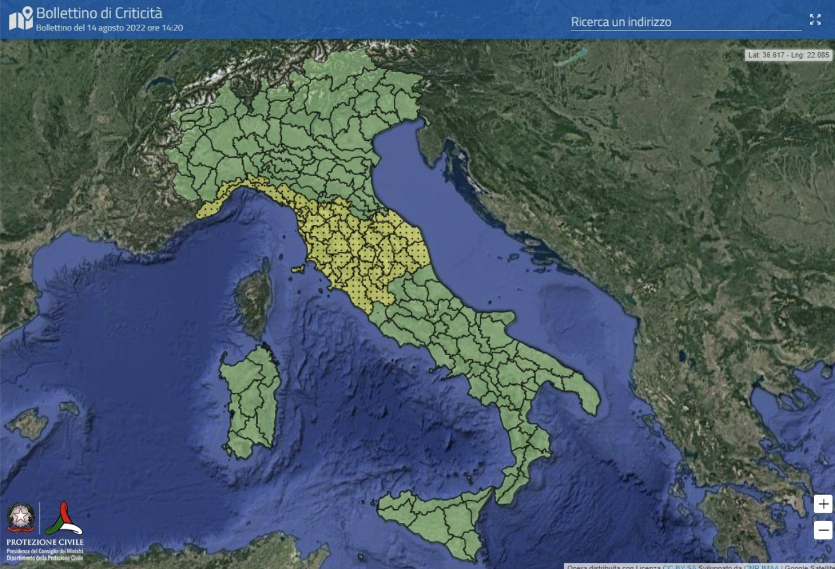Click the 'PROTEZIONE CIVILE' label text
This screenshot has width=835, height=569.
(45, 542)
